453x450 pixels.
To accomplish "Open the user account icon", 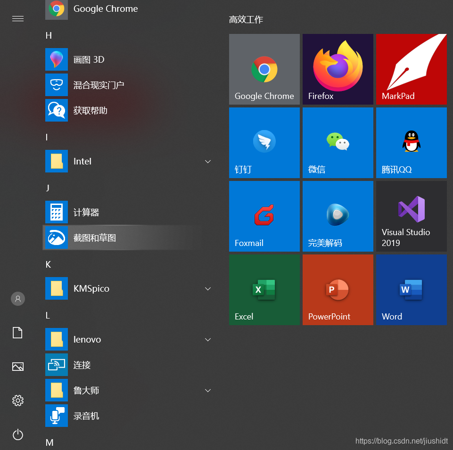I will coord(18,298).
